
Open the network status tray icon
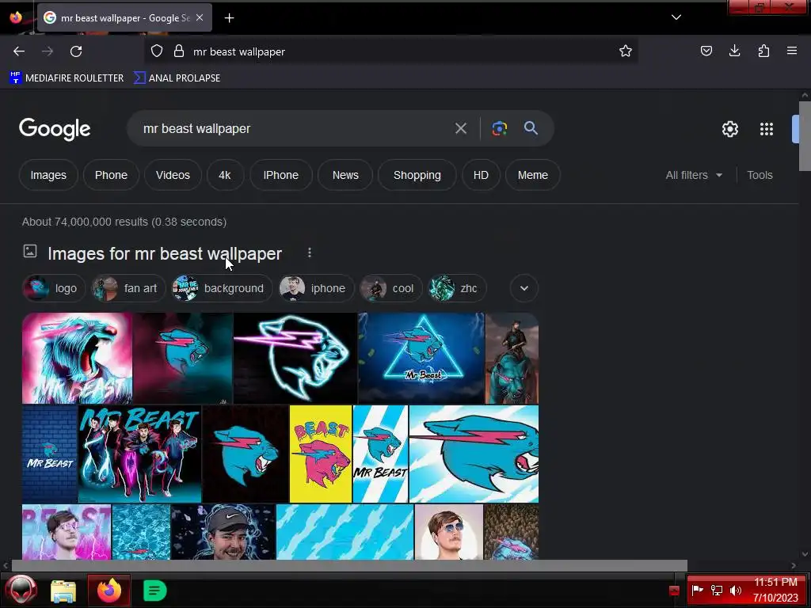coord(716,590)
